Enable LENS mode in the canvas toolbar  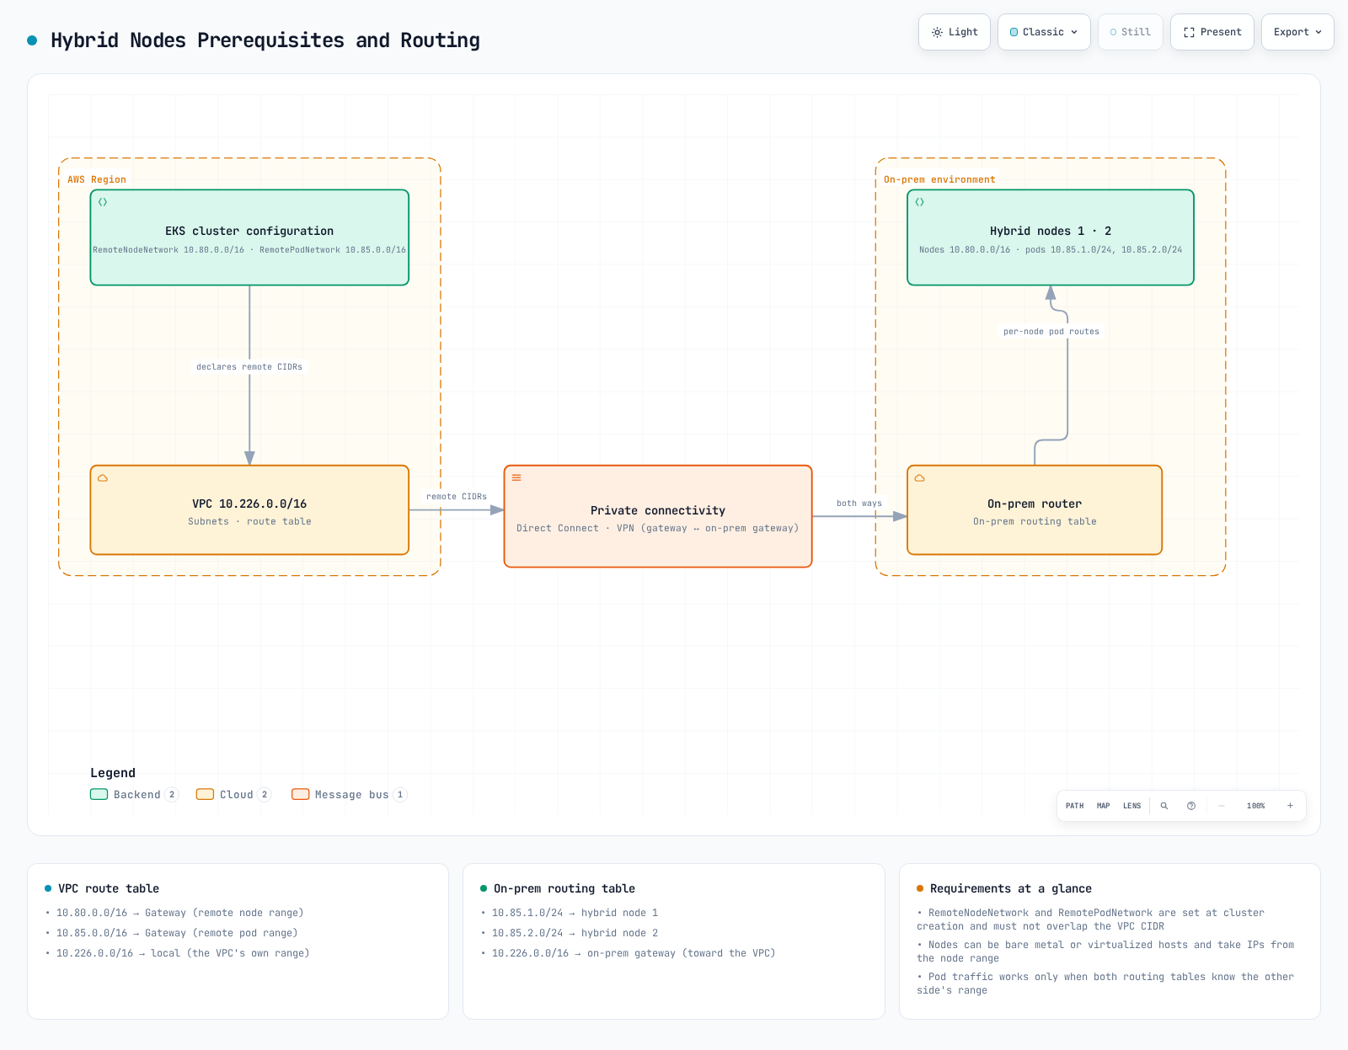pyautogui.click(x=1131, y=806)
